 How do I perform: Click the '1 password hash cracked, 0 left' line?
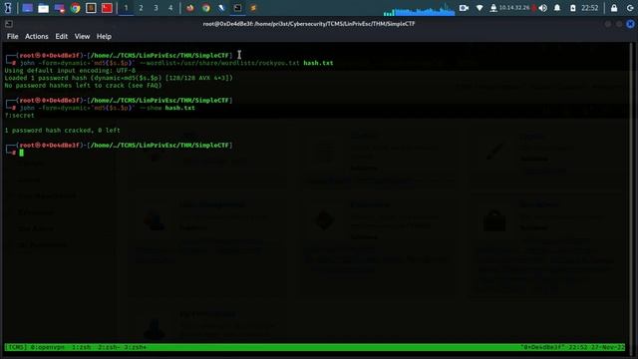coord(62,131)
